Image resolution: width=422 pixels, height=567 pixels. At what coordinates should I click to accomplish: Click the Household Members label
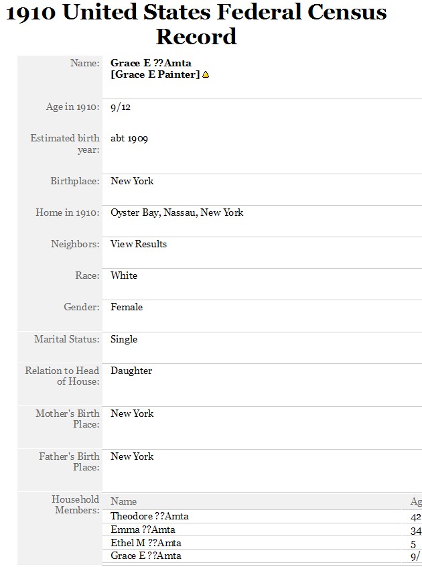(x=75, y=505)
